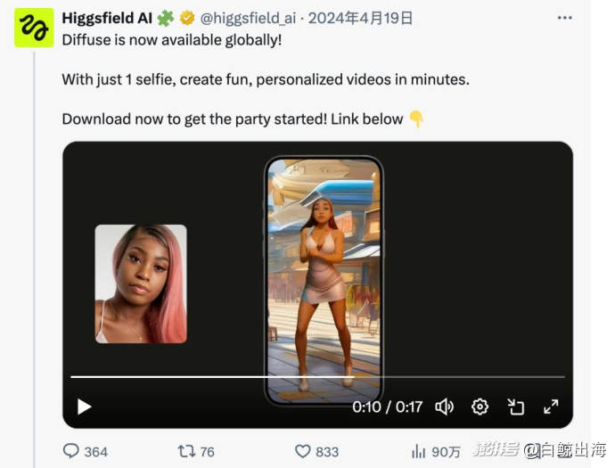The height and width of the screenshot is (468, 615).
Task: Open Higgsfield AI display name link
Action: [x=106, y=18]
